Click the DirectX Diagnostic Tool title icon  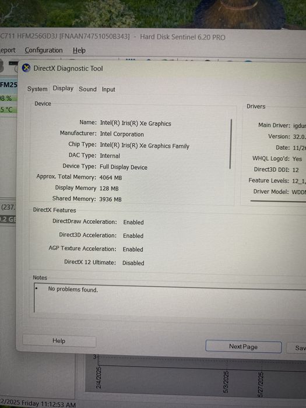(26, 68)
